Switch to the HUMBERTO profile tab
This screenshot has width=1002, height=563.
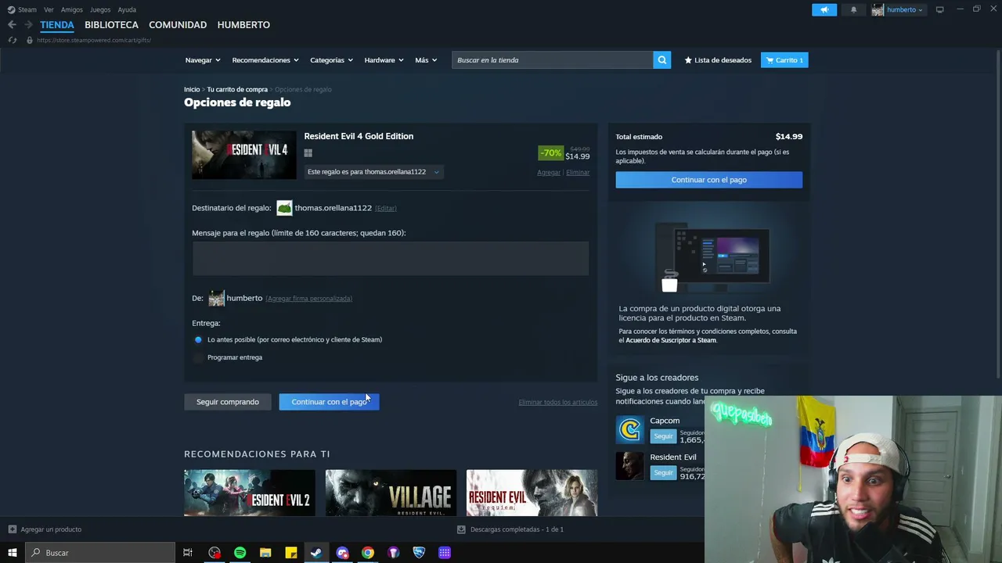pos(243,25)
